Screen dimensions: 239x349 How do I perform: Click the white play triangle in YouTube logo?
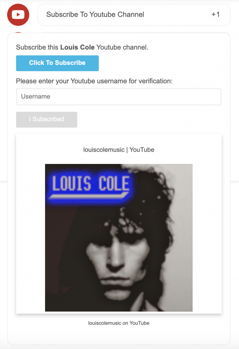[18, 15]
